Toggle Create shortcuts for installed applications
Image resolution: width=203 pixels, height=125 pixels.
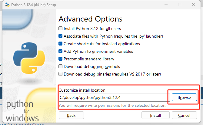(61, 44)
